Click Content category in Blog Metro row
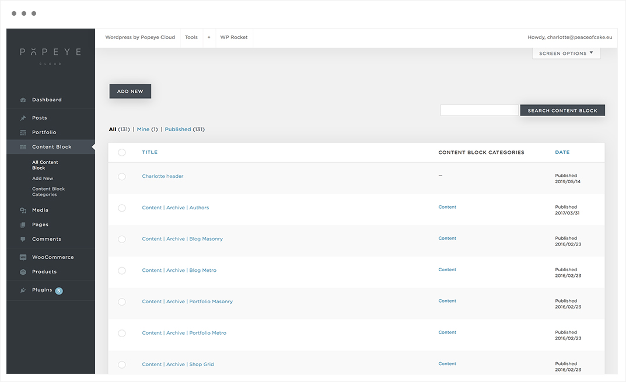The image size is (626, 382). 447,270
